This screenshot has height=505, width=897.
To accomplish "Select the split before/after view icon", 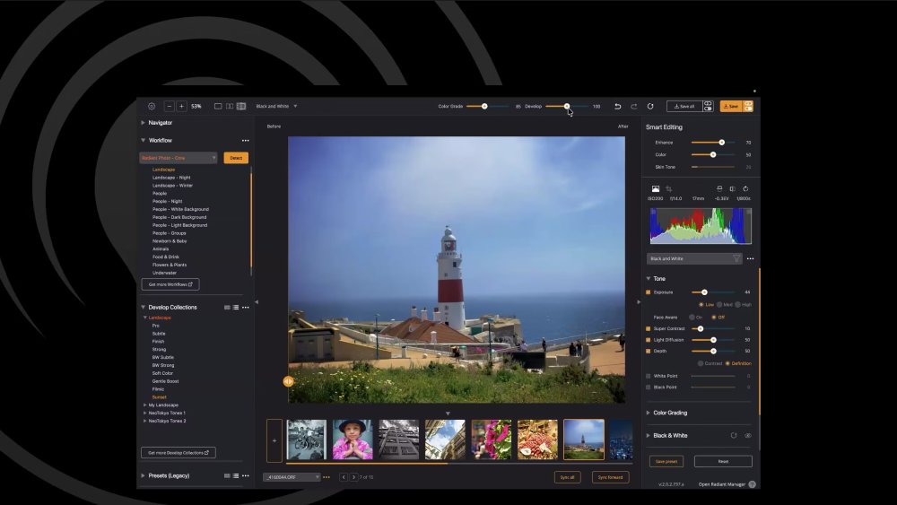I will coord(241,106).
